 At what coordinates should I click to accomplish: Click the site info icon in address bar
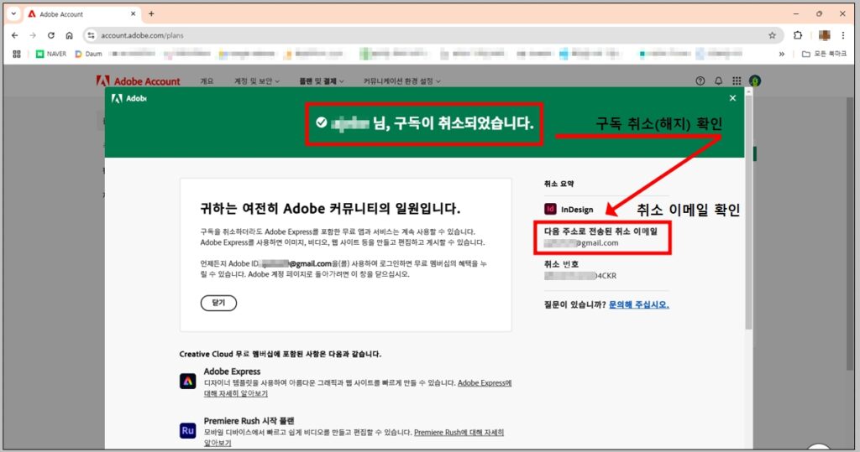click(x=91, y=35)
